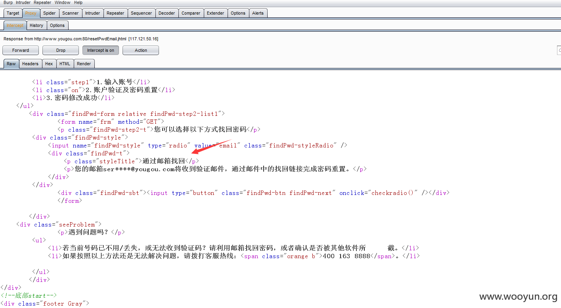Click the li class="step1" line
This screenshot has height=308, width=561.
point(91,82)
